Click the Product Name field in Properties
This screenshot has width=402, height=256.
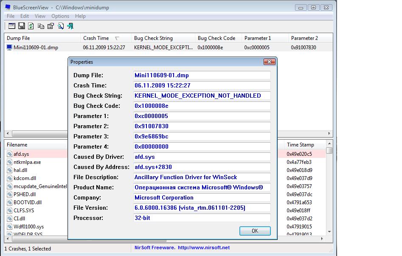point(202,187)
